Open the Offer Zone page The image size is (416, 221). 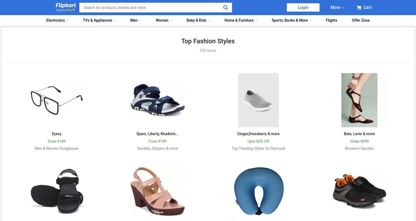361,20
